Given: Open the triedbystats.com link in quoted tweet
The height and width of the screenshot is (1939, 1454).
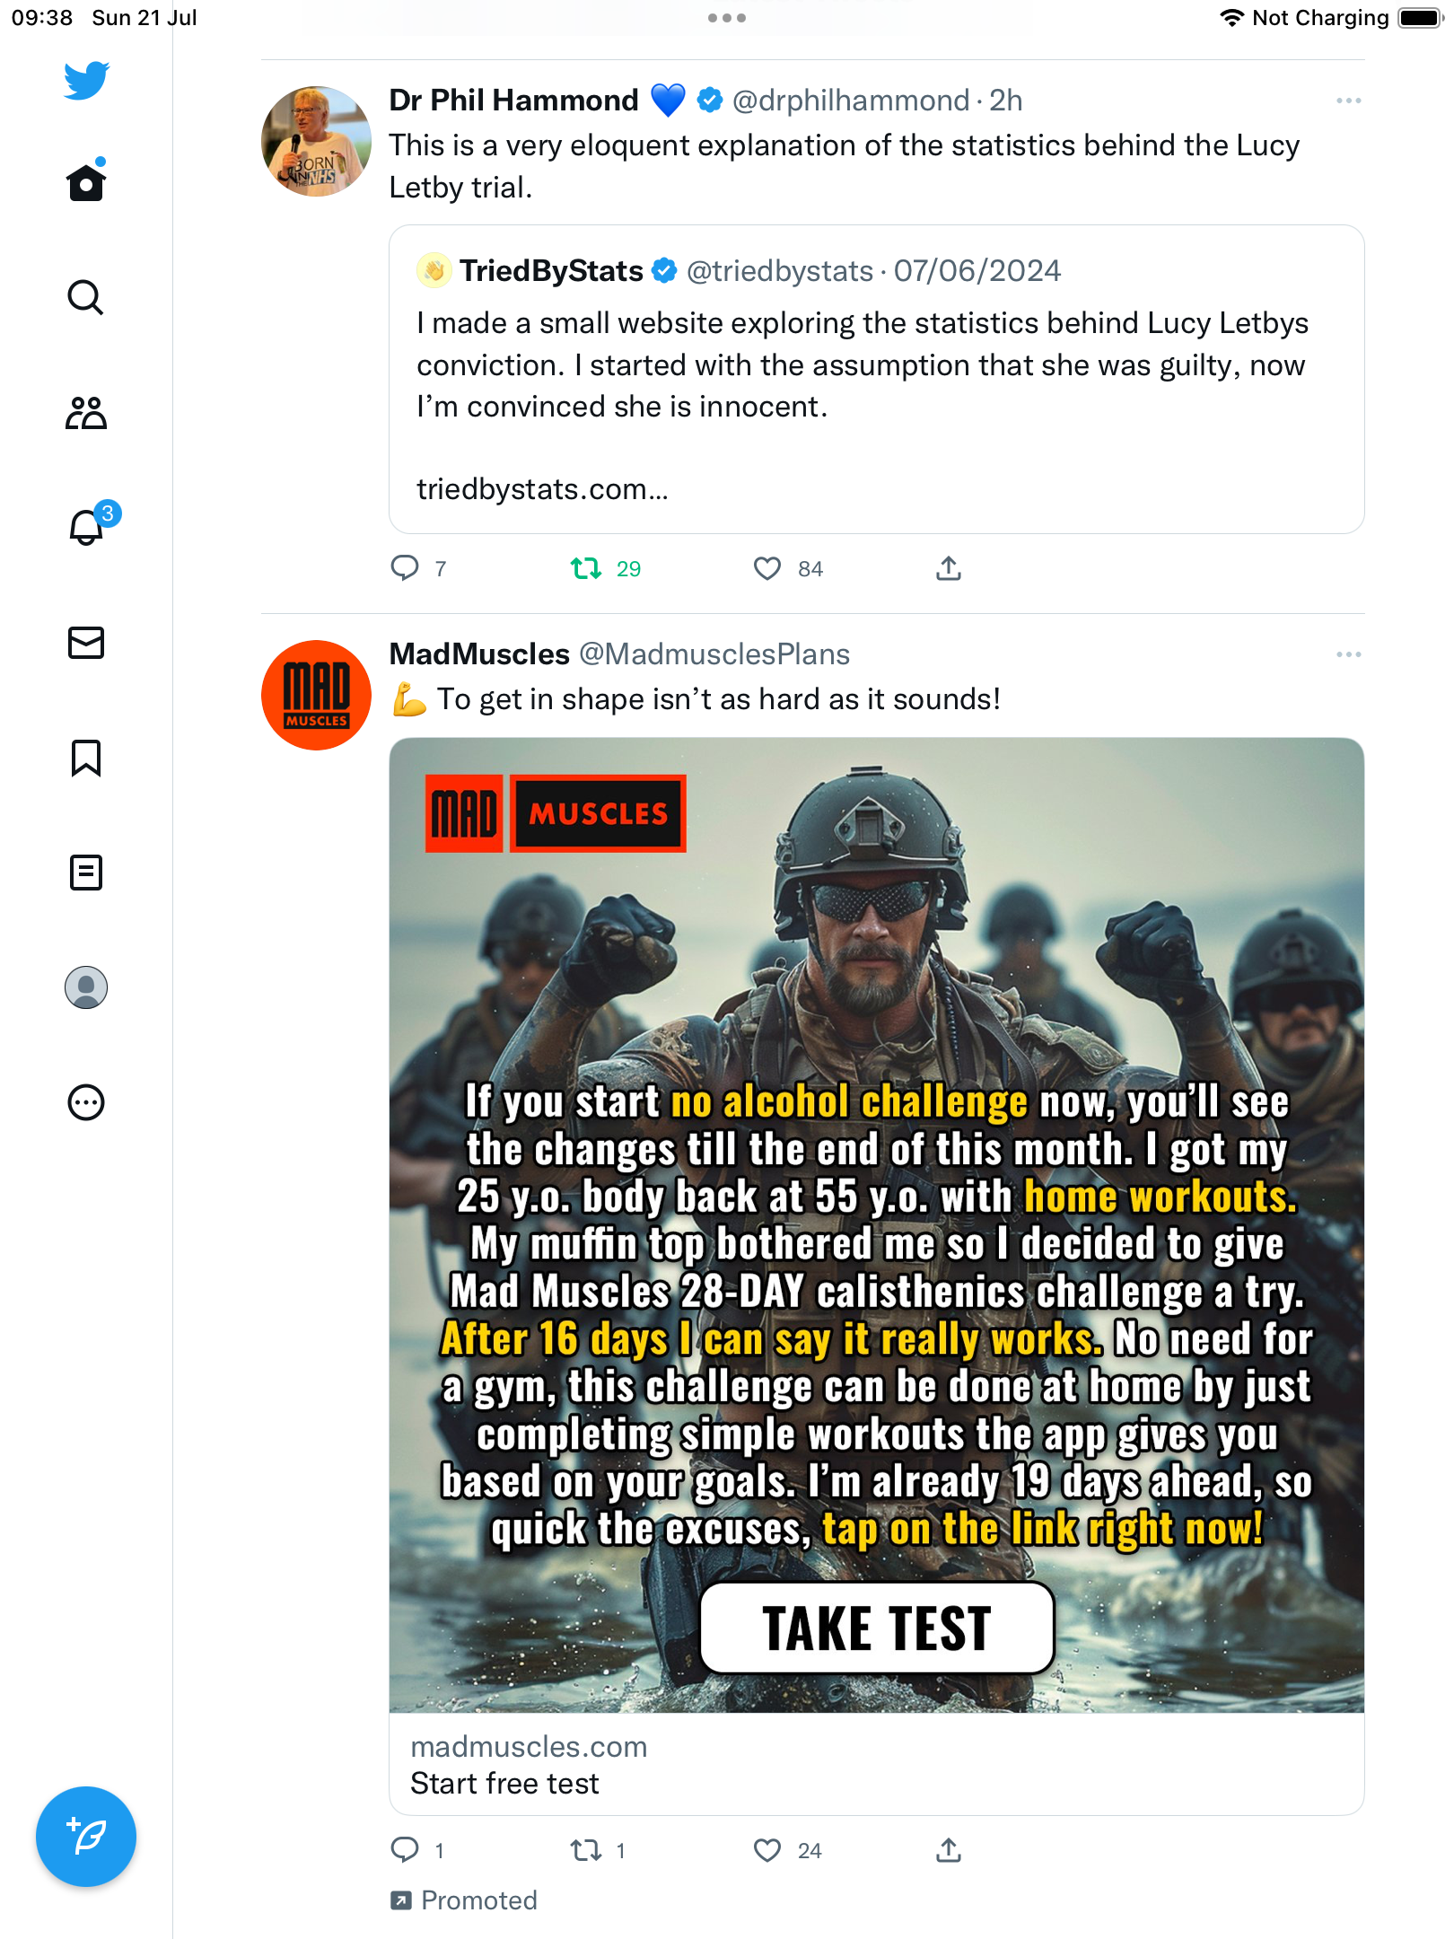Looking at the screenshot, I should point(542,489).
